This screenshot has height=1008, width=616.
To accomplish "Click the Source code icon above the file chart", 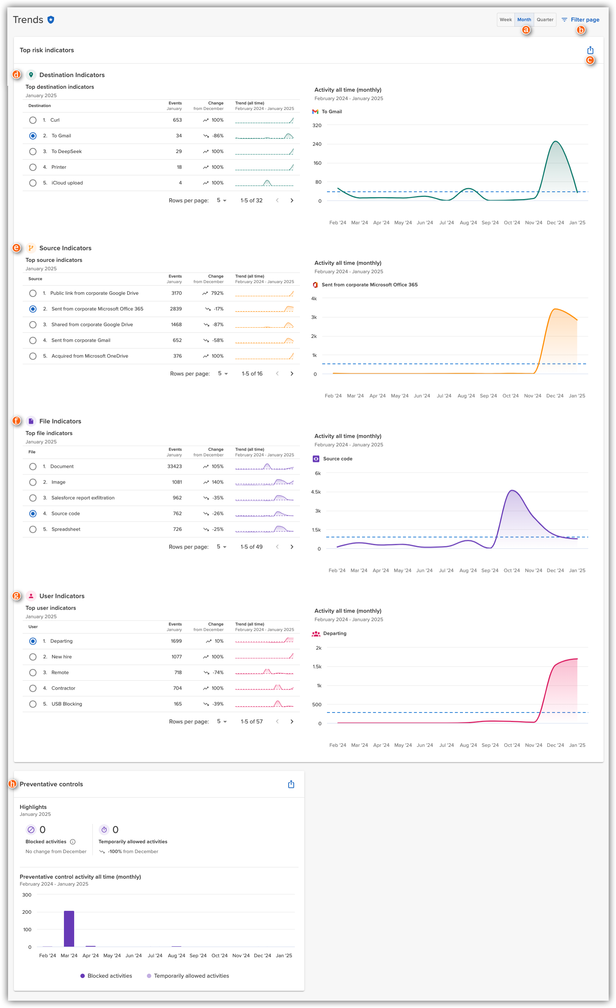I will pos(316,459).
